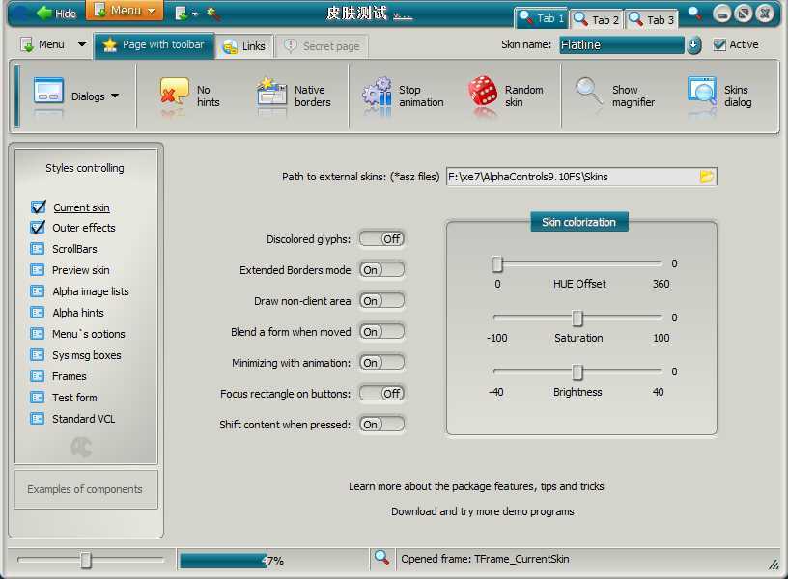Screen dimensions: 788x579
Task: Show magnifier using the toolbar icon
Action: click(x=589, y=94)
